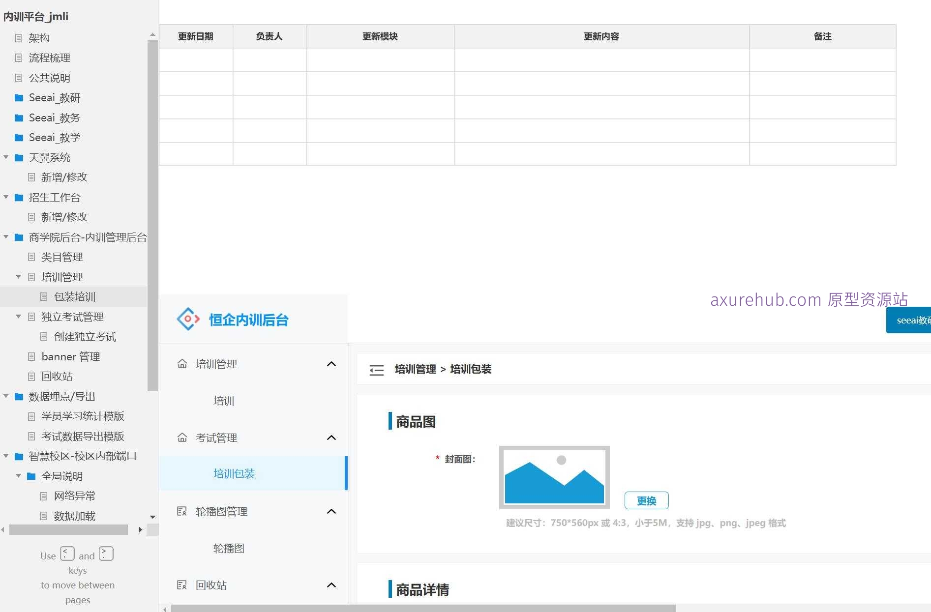Screen dimensions: 931x612
Task: Click the sitemap vertical scrollbar
Action: point(152,215)
